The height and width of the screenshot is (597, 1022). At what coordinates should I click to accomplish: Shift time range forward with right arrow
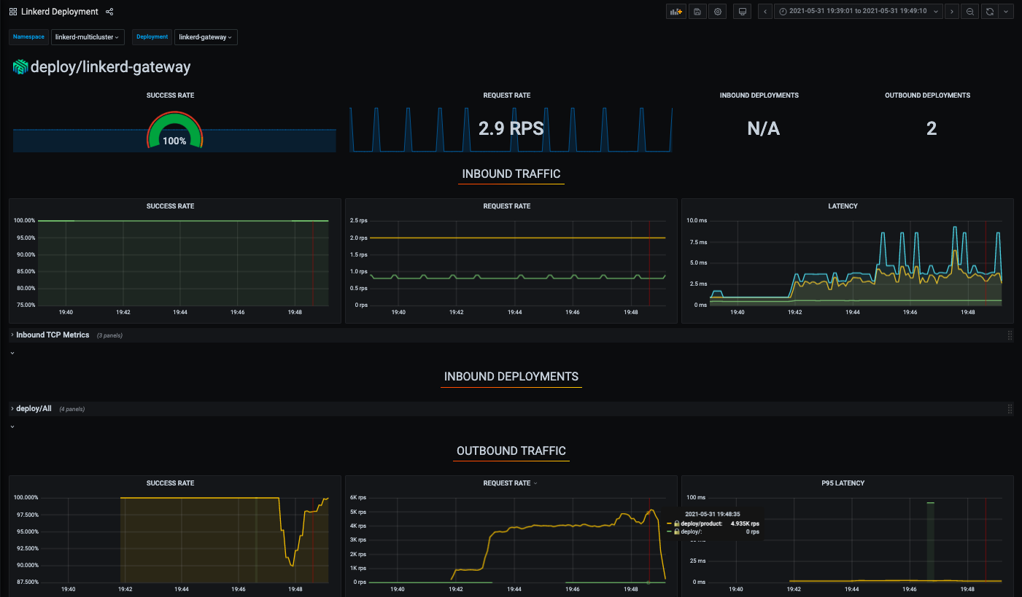952,11
